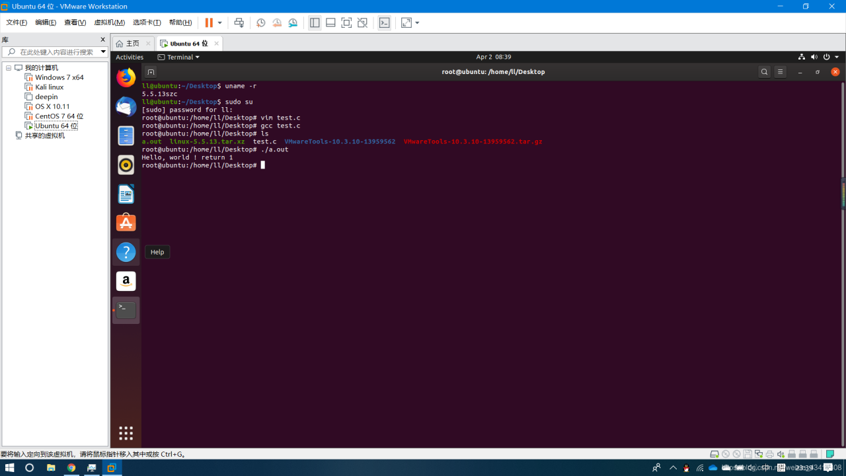The width and height of the screenshot is (846, 476).
Task: Launch LibreOffice Writer from the dock
Action: 126,194
